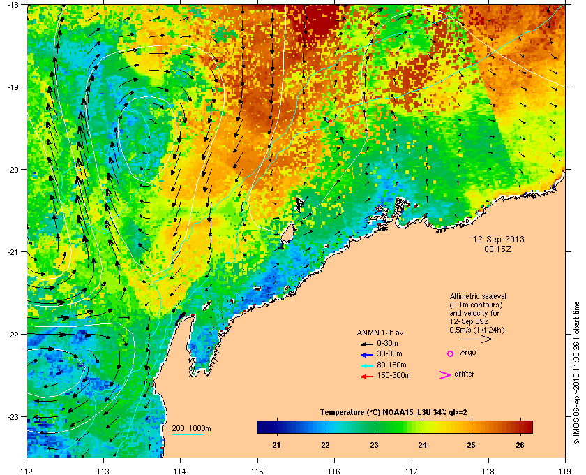Click colorbar tick label '23'
This screenshot has height=475, width=586.
click(x=374, y=445)
